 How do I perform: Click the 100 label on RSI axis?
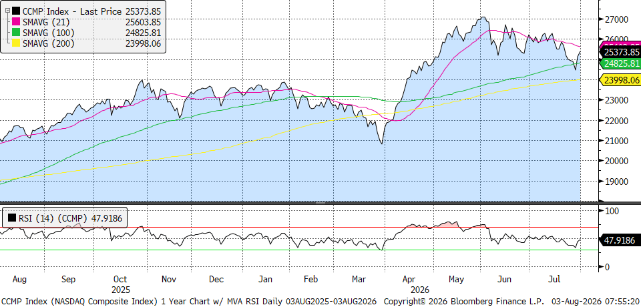[612, 211]
